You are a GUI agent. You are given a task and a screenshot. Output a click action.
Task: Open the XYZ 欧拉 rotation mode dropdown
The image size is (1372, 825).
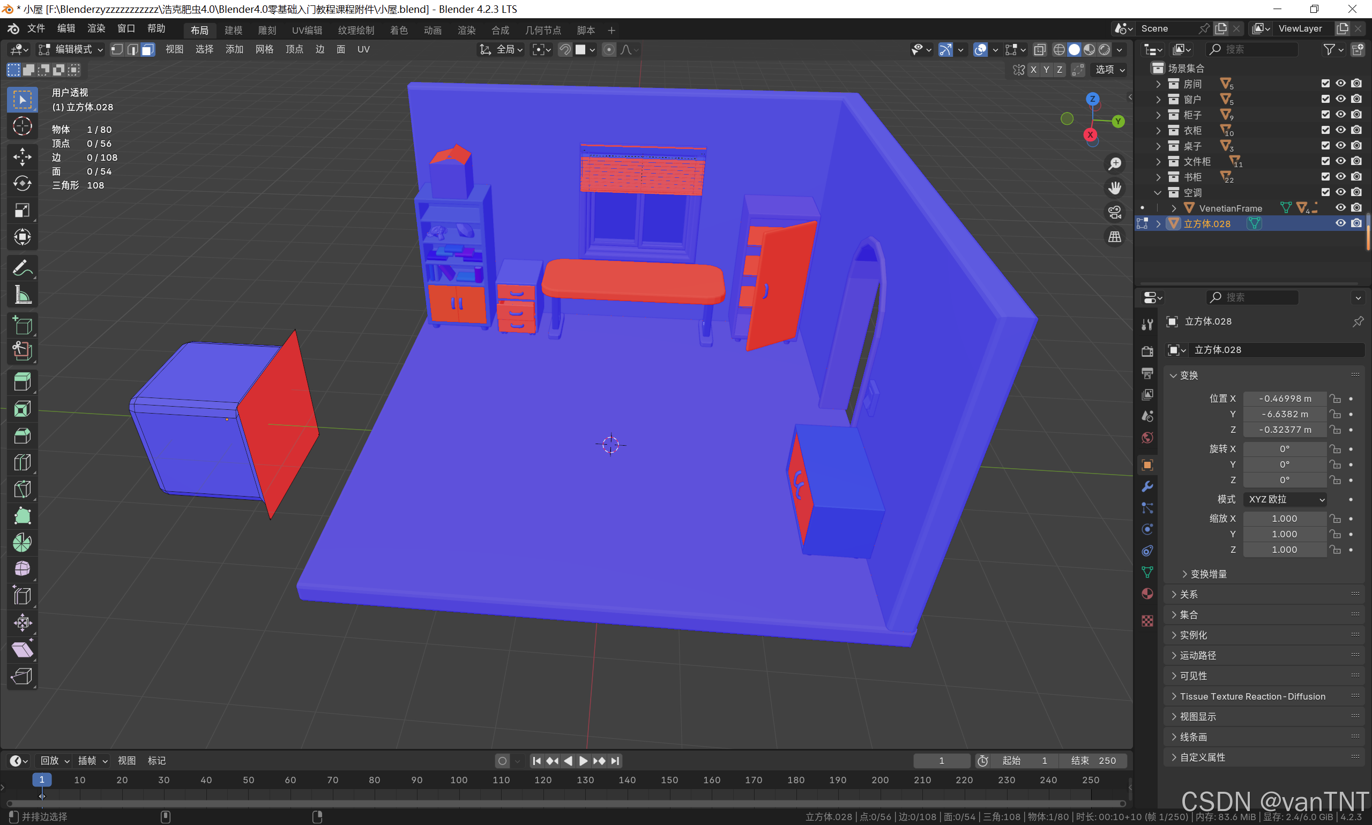tap(1285, 499)
